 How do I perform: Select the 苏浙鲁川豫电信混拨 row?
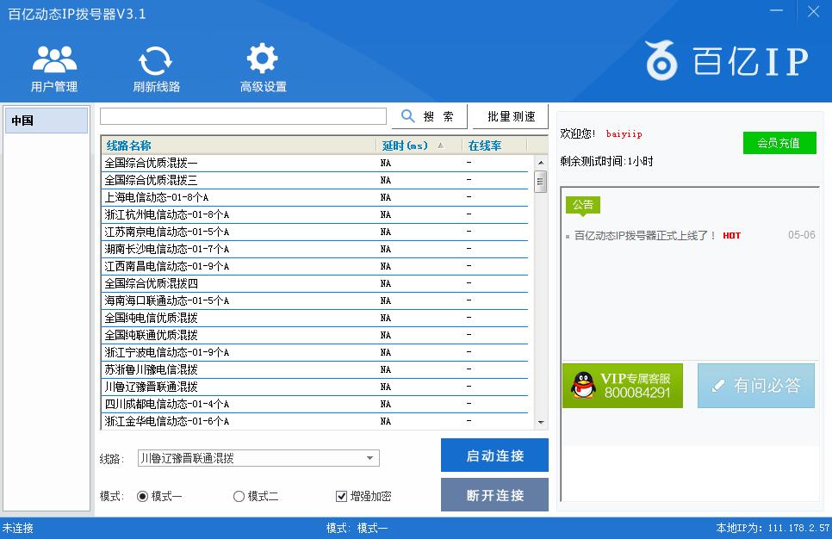tap(314, 369)
